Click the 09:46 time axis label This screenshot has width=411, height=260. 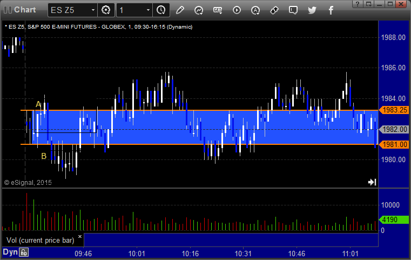[83, 254]
